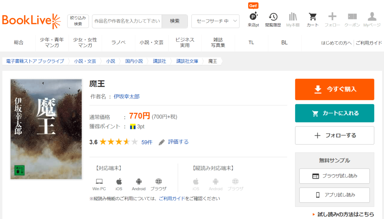Click the アプリ試し読み button
The image size is (384, 219).
(334, 195)
